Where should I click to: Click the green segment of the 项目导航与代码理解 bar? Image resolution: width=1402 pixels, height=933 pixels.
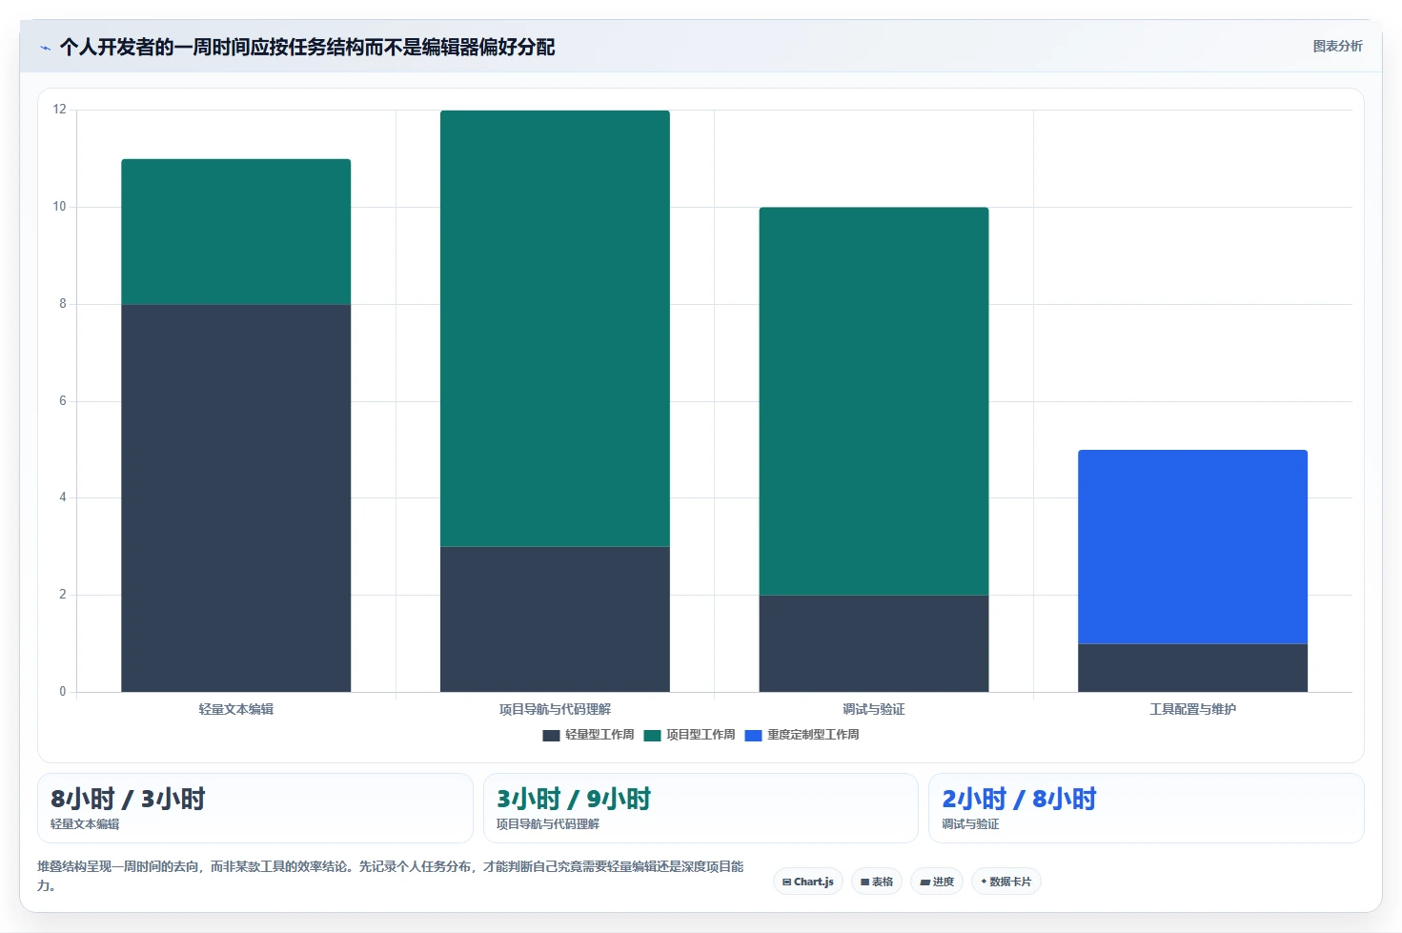click(x=555, y=328)
